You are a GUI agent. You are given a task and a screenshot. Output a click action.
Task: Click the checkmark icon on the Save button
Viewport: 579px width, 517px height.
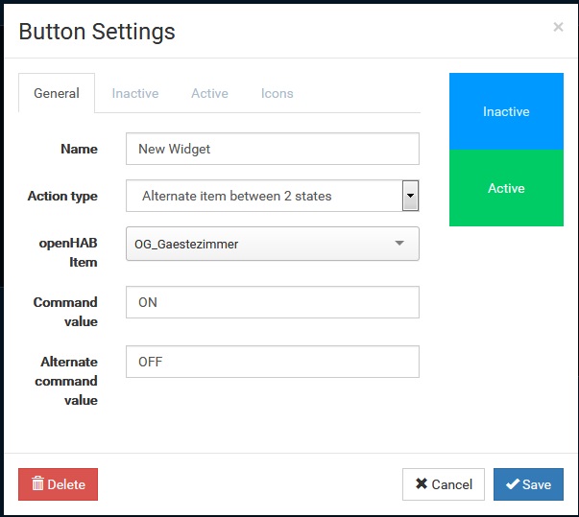click(x=512, y=484)
